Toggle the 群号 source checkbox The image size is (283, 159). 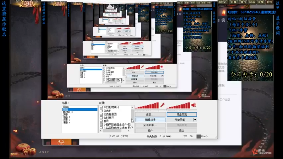[x=101, y=121]
